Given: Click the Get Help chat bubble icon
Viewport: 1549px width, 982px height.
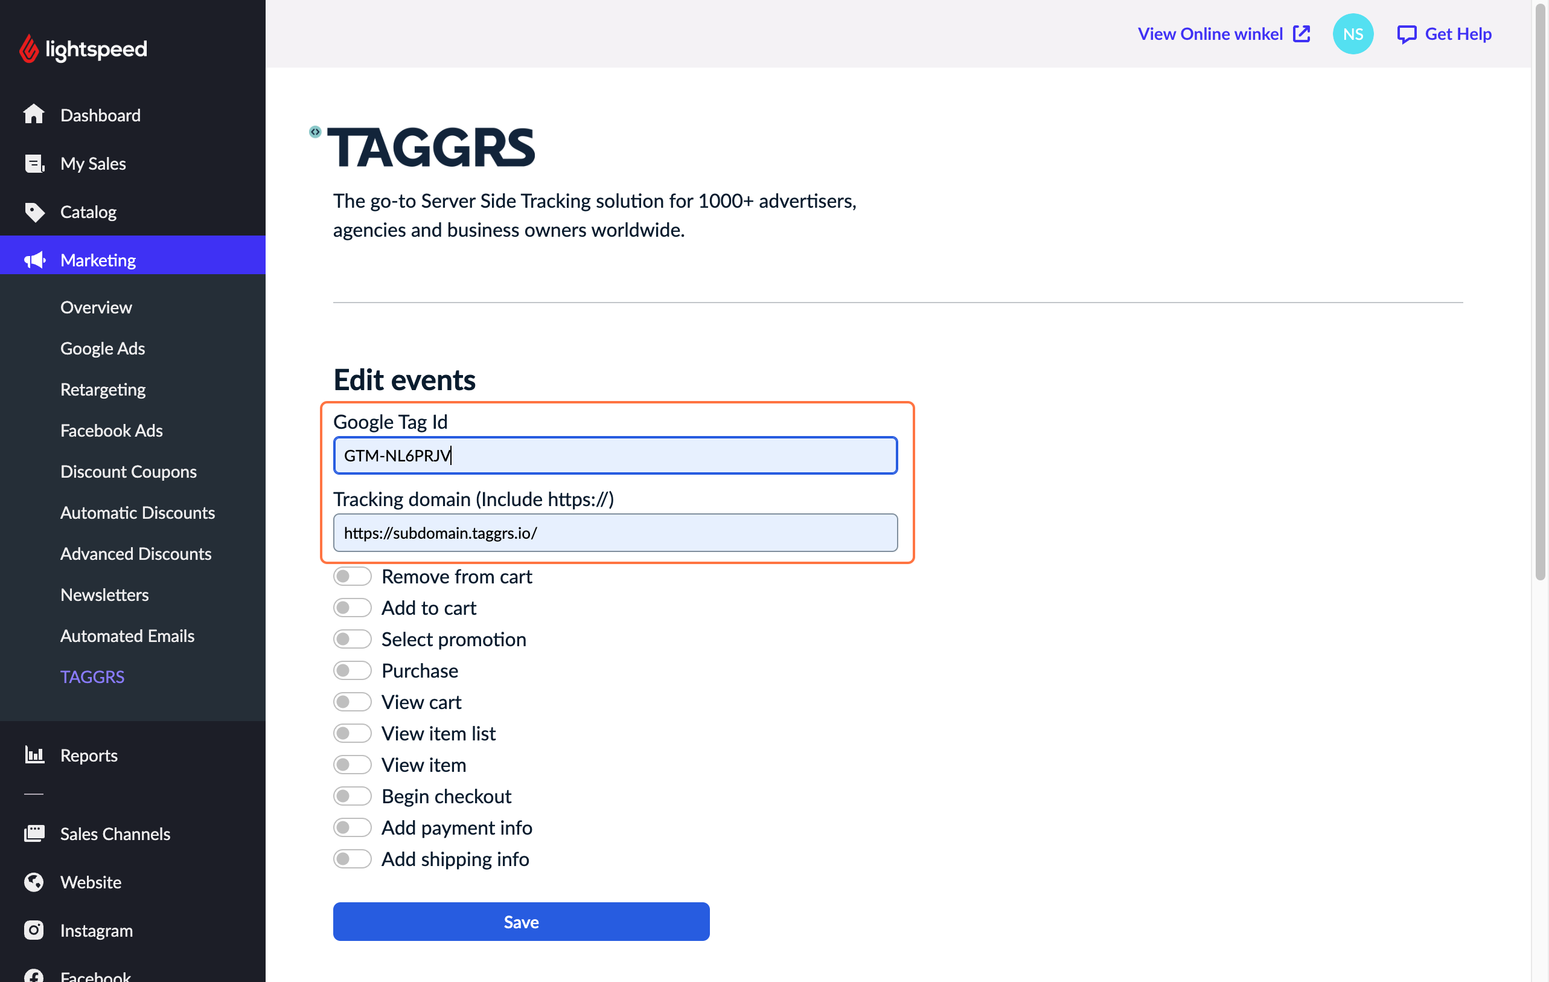Looking at the screenshot, I should coord(1406,34).
